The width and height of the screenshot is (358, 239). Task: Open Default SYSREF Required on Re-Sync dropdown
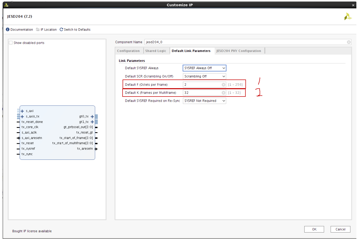click(204, 101)
